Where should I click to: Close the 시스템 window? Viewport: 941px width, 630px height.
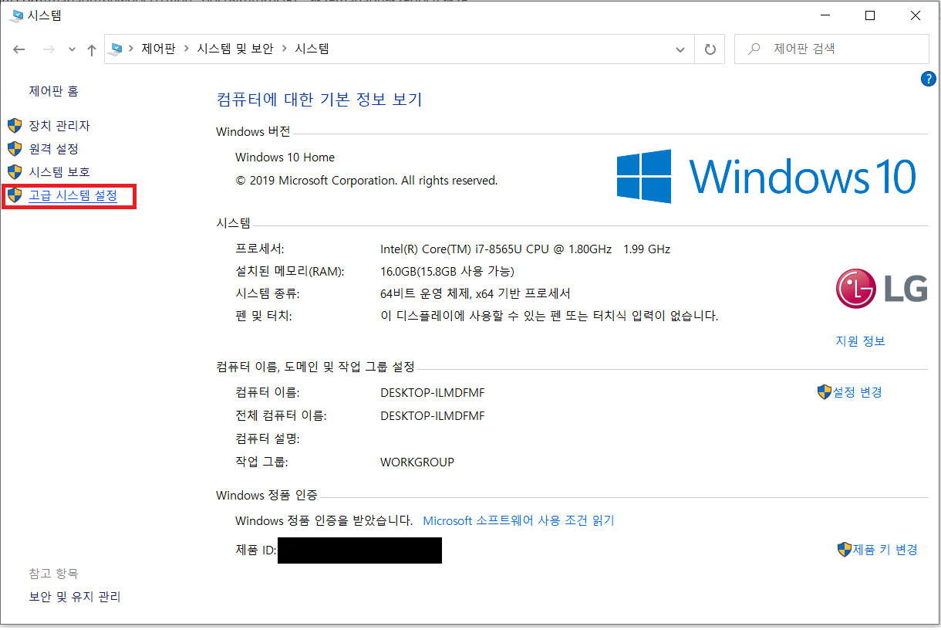[x=916, y=15]
